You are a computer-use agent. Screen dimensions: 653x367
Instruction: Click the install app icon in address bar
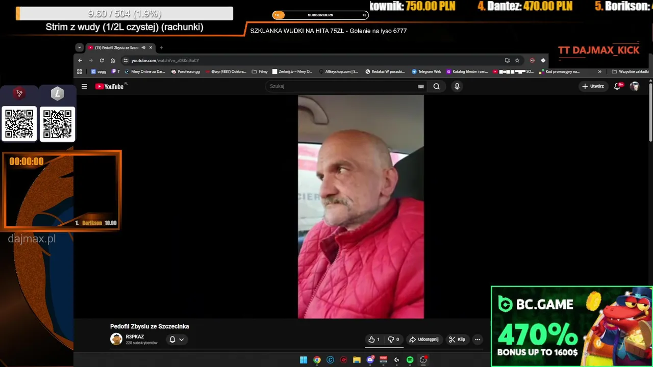507,60
